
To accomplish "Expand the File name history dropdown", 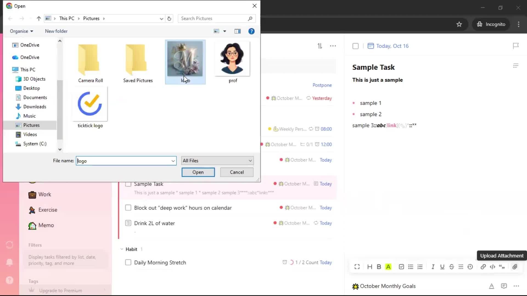I will [173, 161].
